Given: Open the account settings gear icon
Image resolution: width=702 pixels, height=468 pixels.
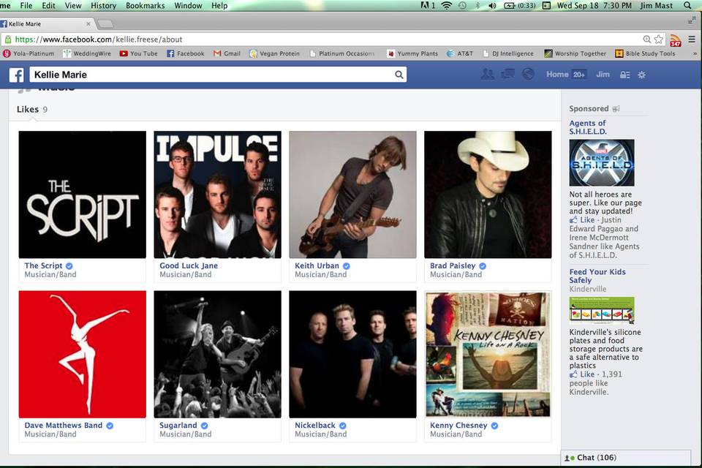Looking at the screenshot, I should [641, 75].
